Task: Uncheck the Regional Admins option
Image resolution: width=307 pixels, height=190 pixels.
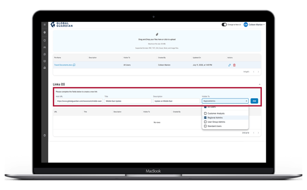Action: pyautogui.click(x=205, y=118)
